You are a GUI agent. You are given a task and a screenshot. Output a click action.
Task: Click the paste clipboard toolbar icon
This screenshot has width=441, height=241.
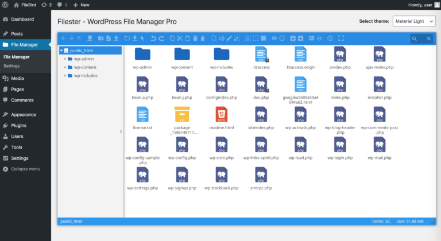[188, 38]
